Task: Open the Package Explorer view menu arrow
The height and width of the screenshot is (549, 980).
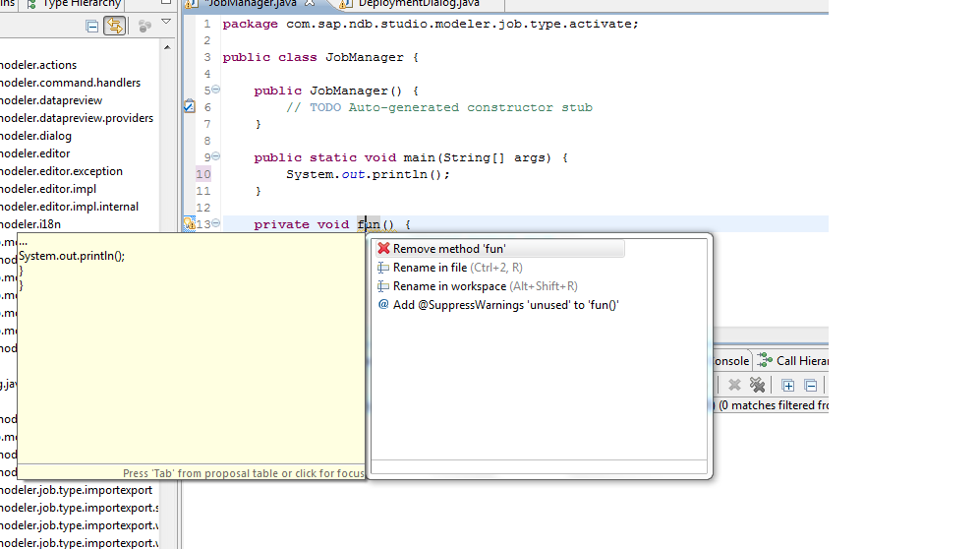Action: [166, 22]
